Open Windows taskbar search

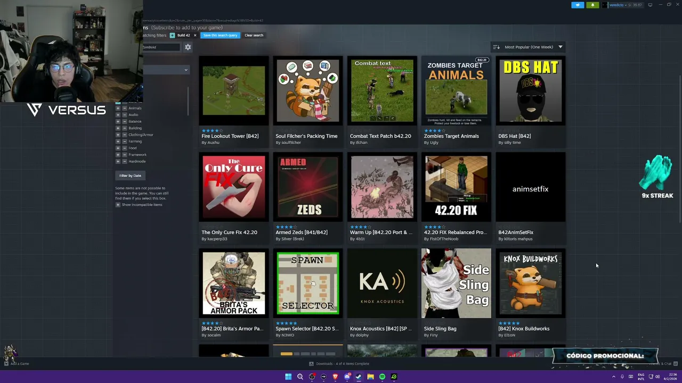300,377
